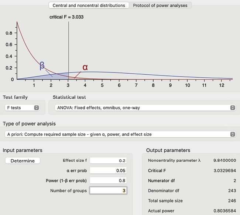Open the Type of power analysis dropdown

[x=120, y=134]
